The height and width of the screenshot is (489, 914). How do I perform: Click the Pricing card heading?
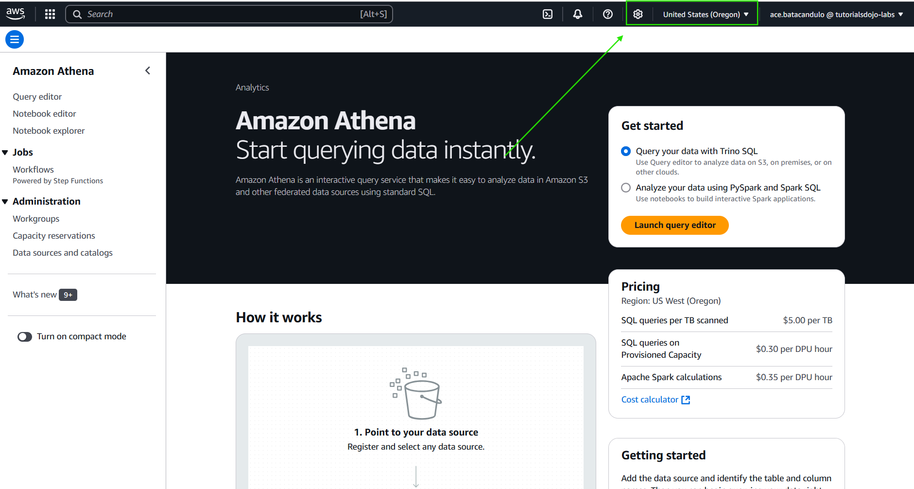(x=640, y=286)
